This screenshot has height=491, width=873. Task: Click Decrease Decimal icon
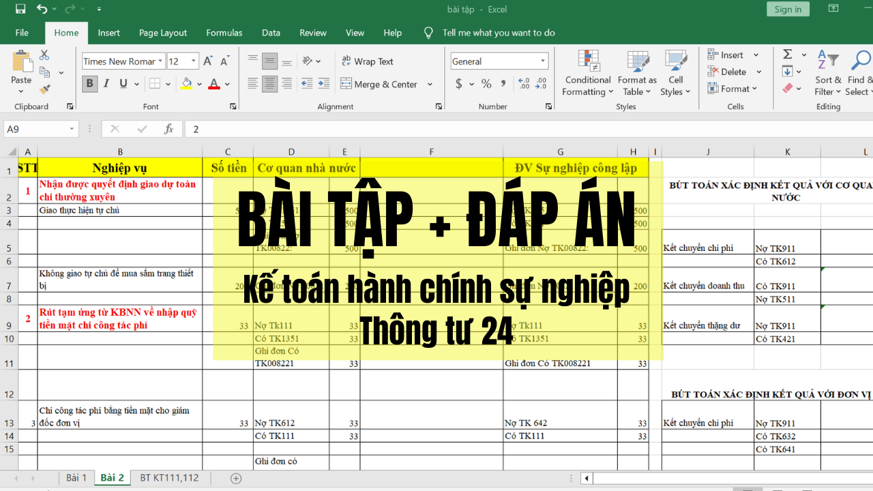coord(541,84)
